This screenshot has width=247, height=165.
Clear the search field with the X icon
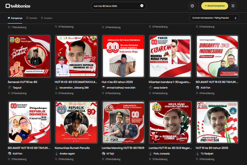(142, 6)
